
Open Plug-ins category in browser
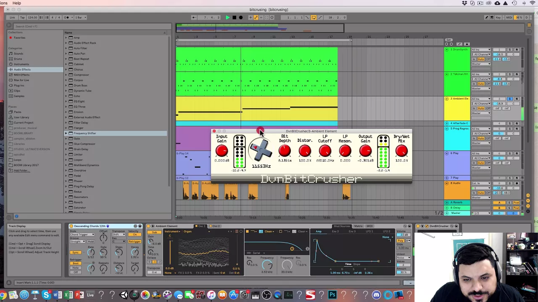point(19,85)
